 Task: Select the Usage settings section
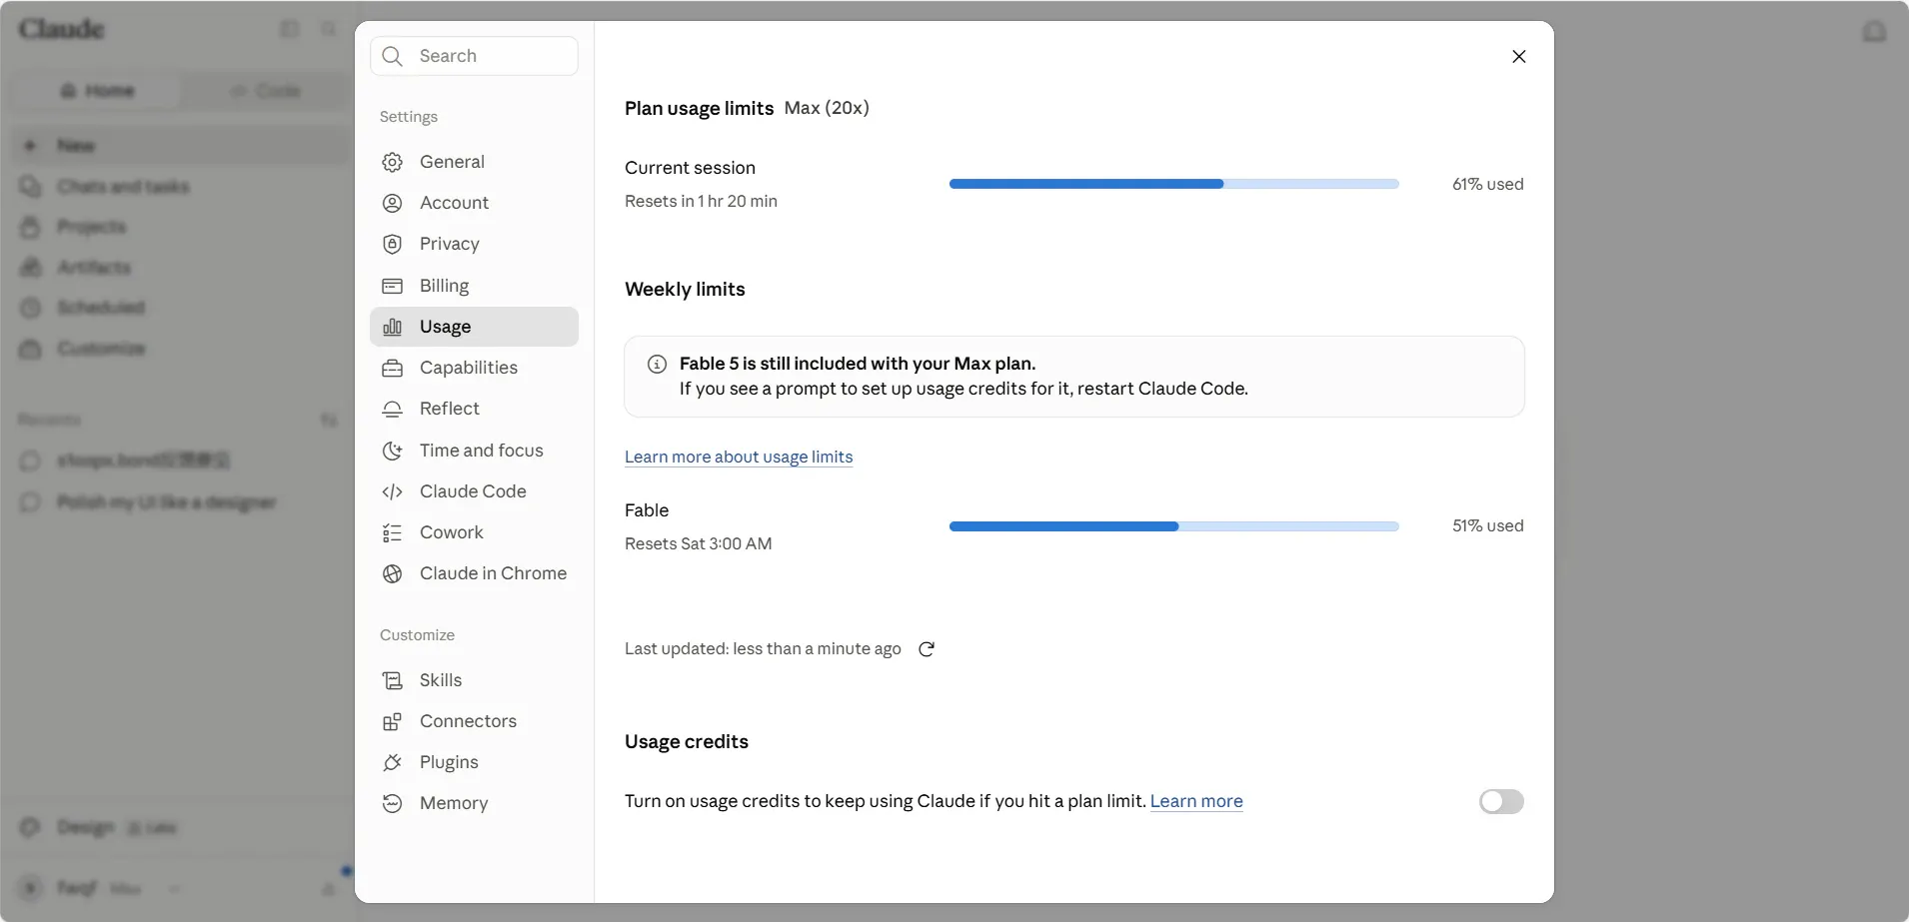474,327
